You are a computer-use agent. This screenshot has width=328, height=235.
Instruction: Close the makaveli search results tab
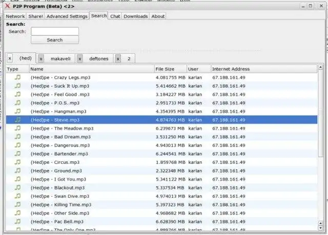click(41, 59)
